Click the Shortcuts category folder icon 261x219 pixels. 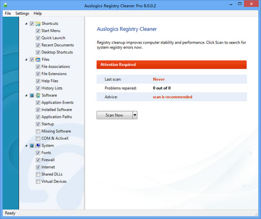[38, 24]
